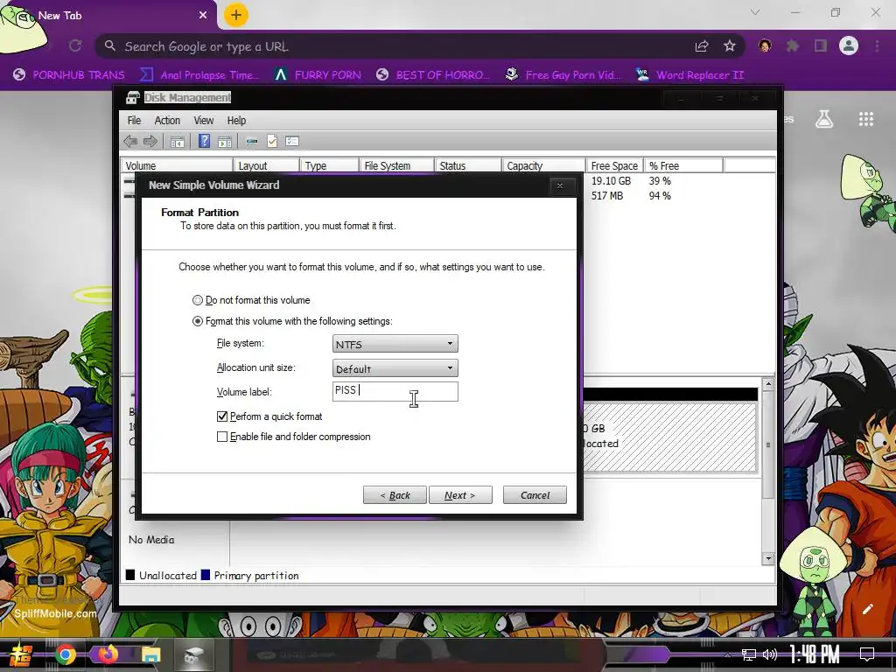Open the notification center icon

coord(867,654)
